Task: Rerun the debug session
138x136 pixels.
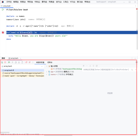Action: tap(2, 62)
